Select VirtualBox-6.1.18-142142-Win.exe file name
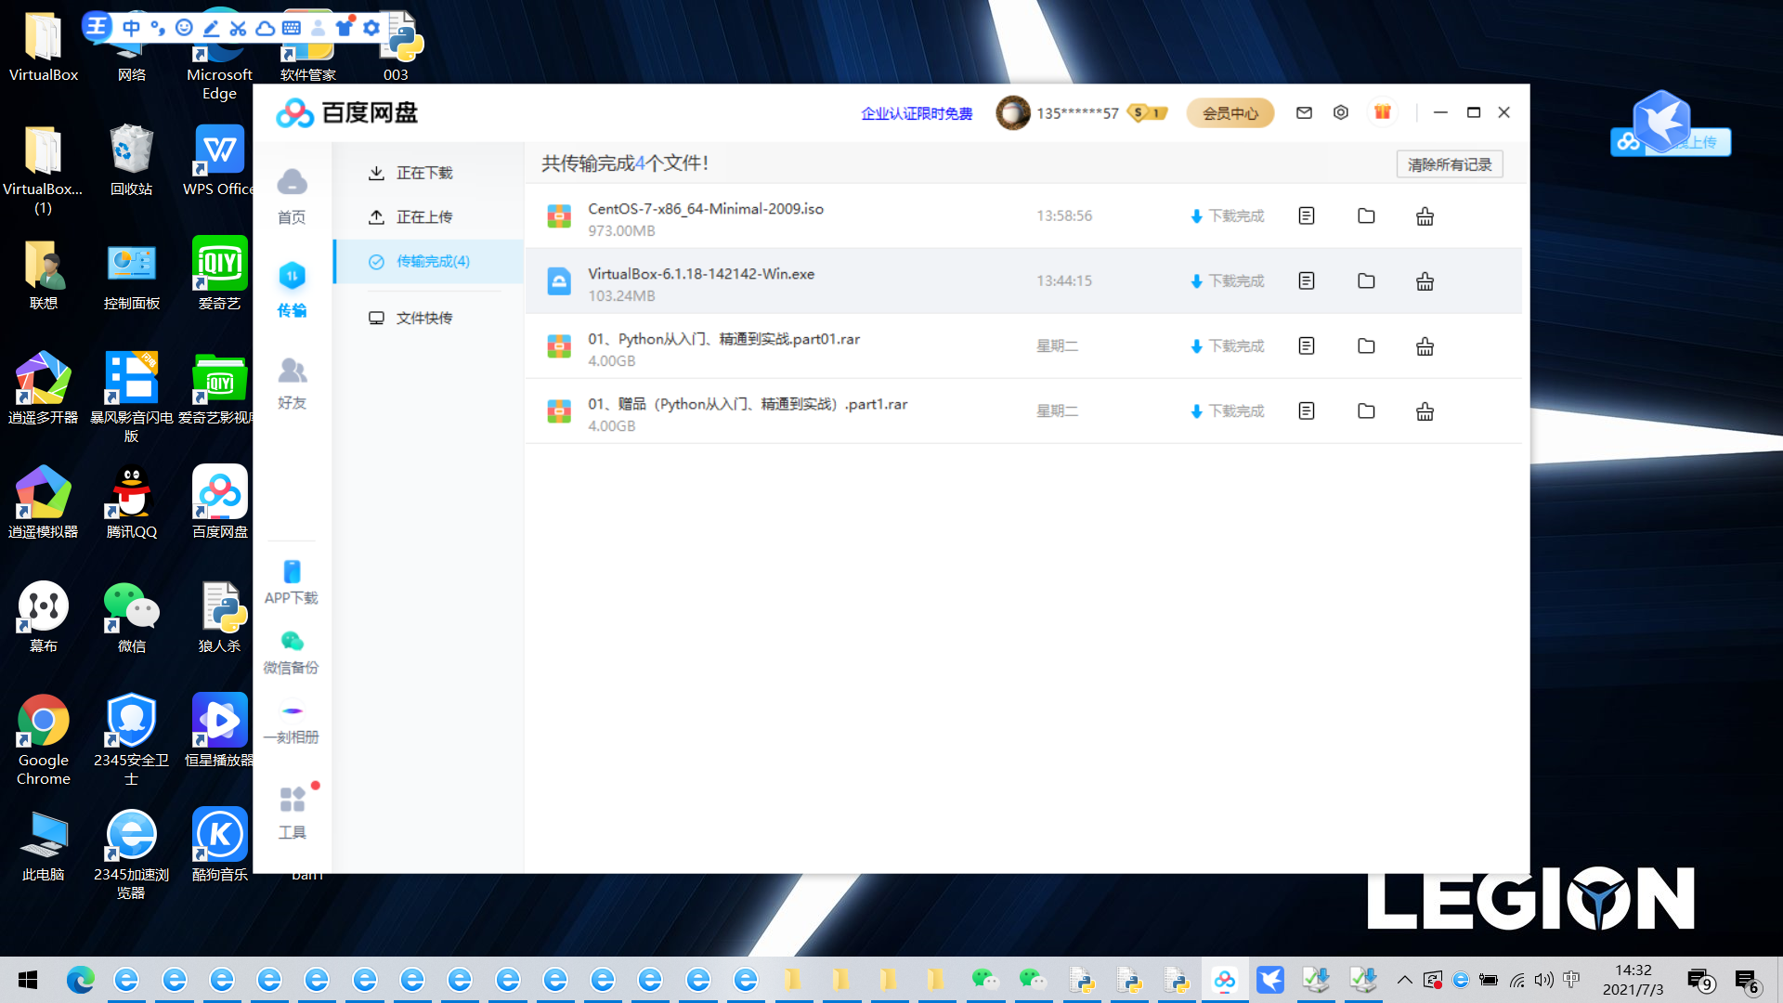This screenshot has height=1003, width=1783. (x=701, y=274)
